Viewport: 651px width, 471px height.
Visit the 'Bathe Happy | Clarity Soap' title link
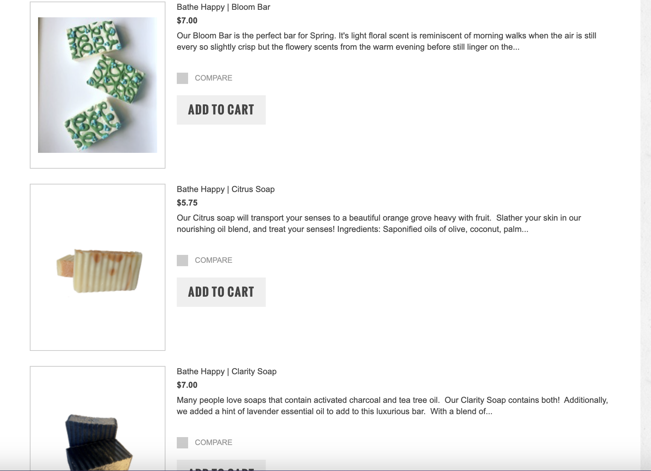point(227,372)
